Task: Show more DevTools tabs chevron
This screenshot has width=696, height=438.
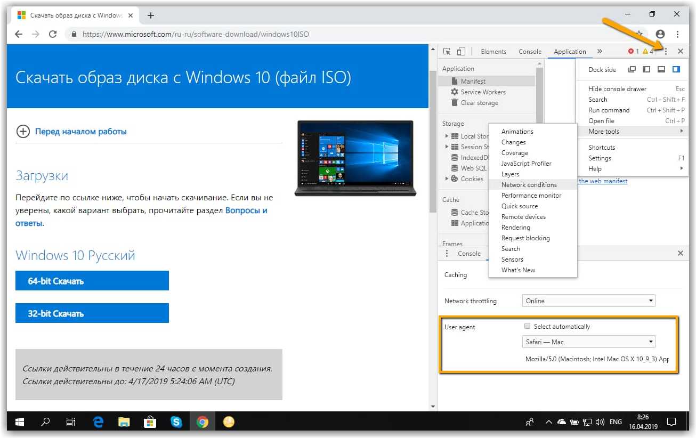Action: (x=600, y=52)
